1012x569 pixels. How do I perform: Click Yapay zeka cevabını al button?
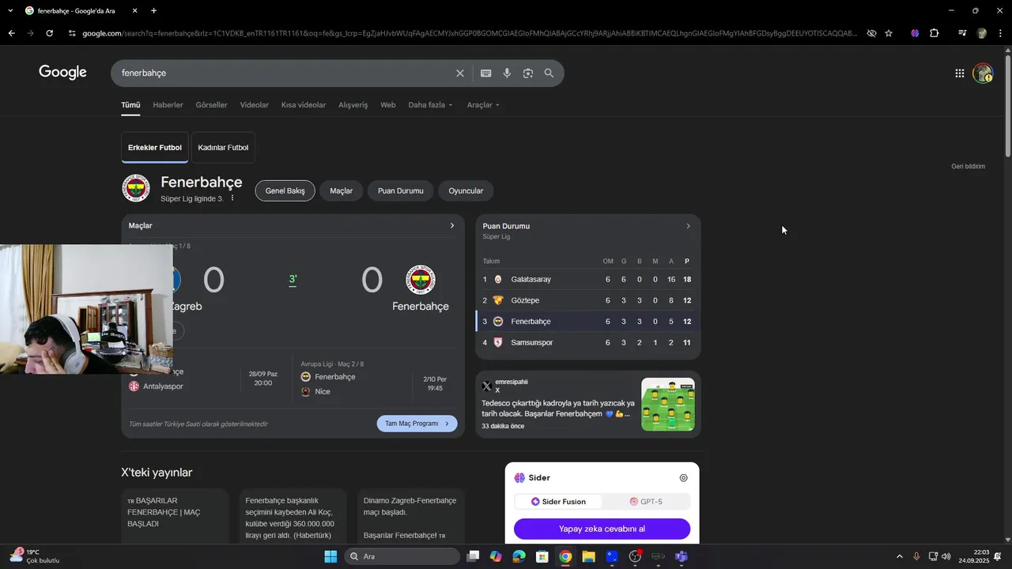602,529
